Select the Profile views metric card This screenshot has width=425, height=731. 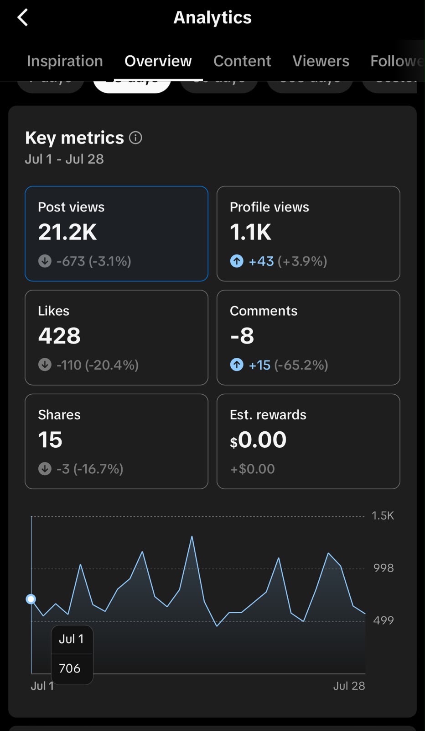point(308,233)
